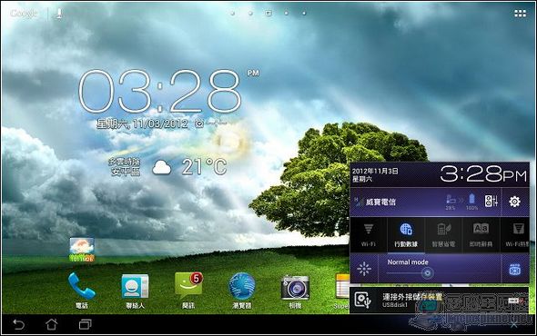Screen dimensions: 537x336
Task: Tap the 安平區 weather location text
Action: [126, 173]
